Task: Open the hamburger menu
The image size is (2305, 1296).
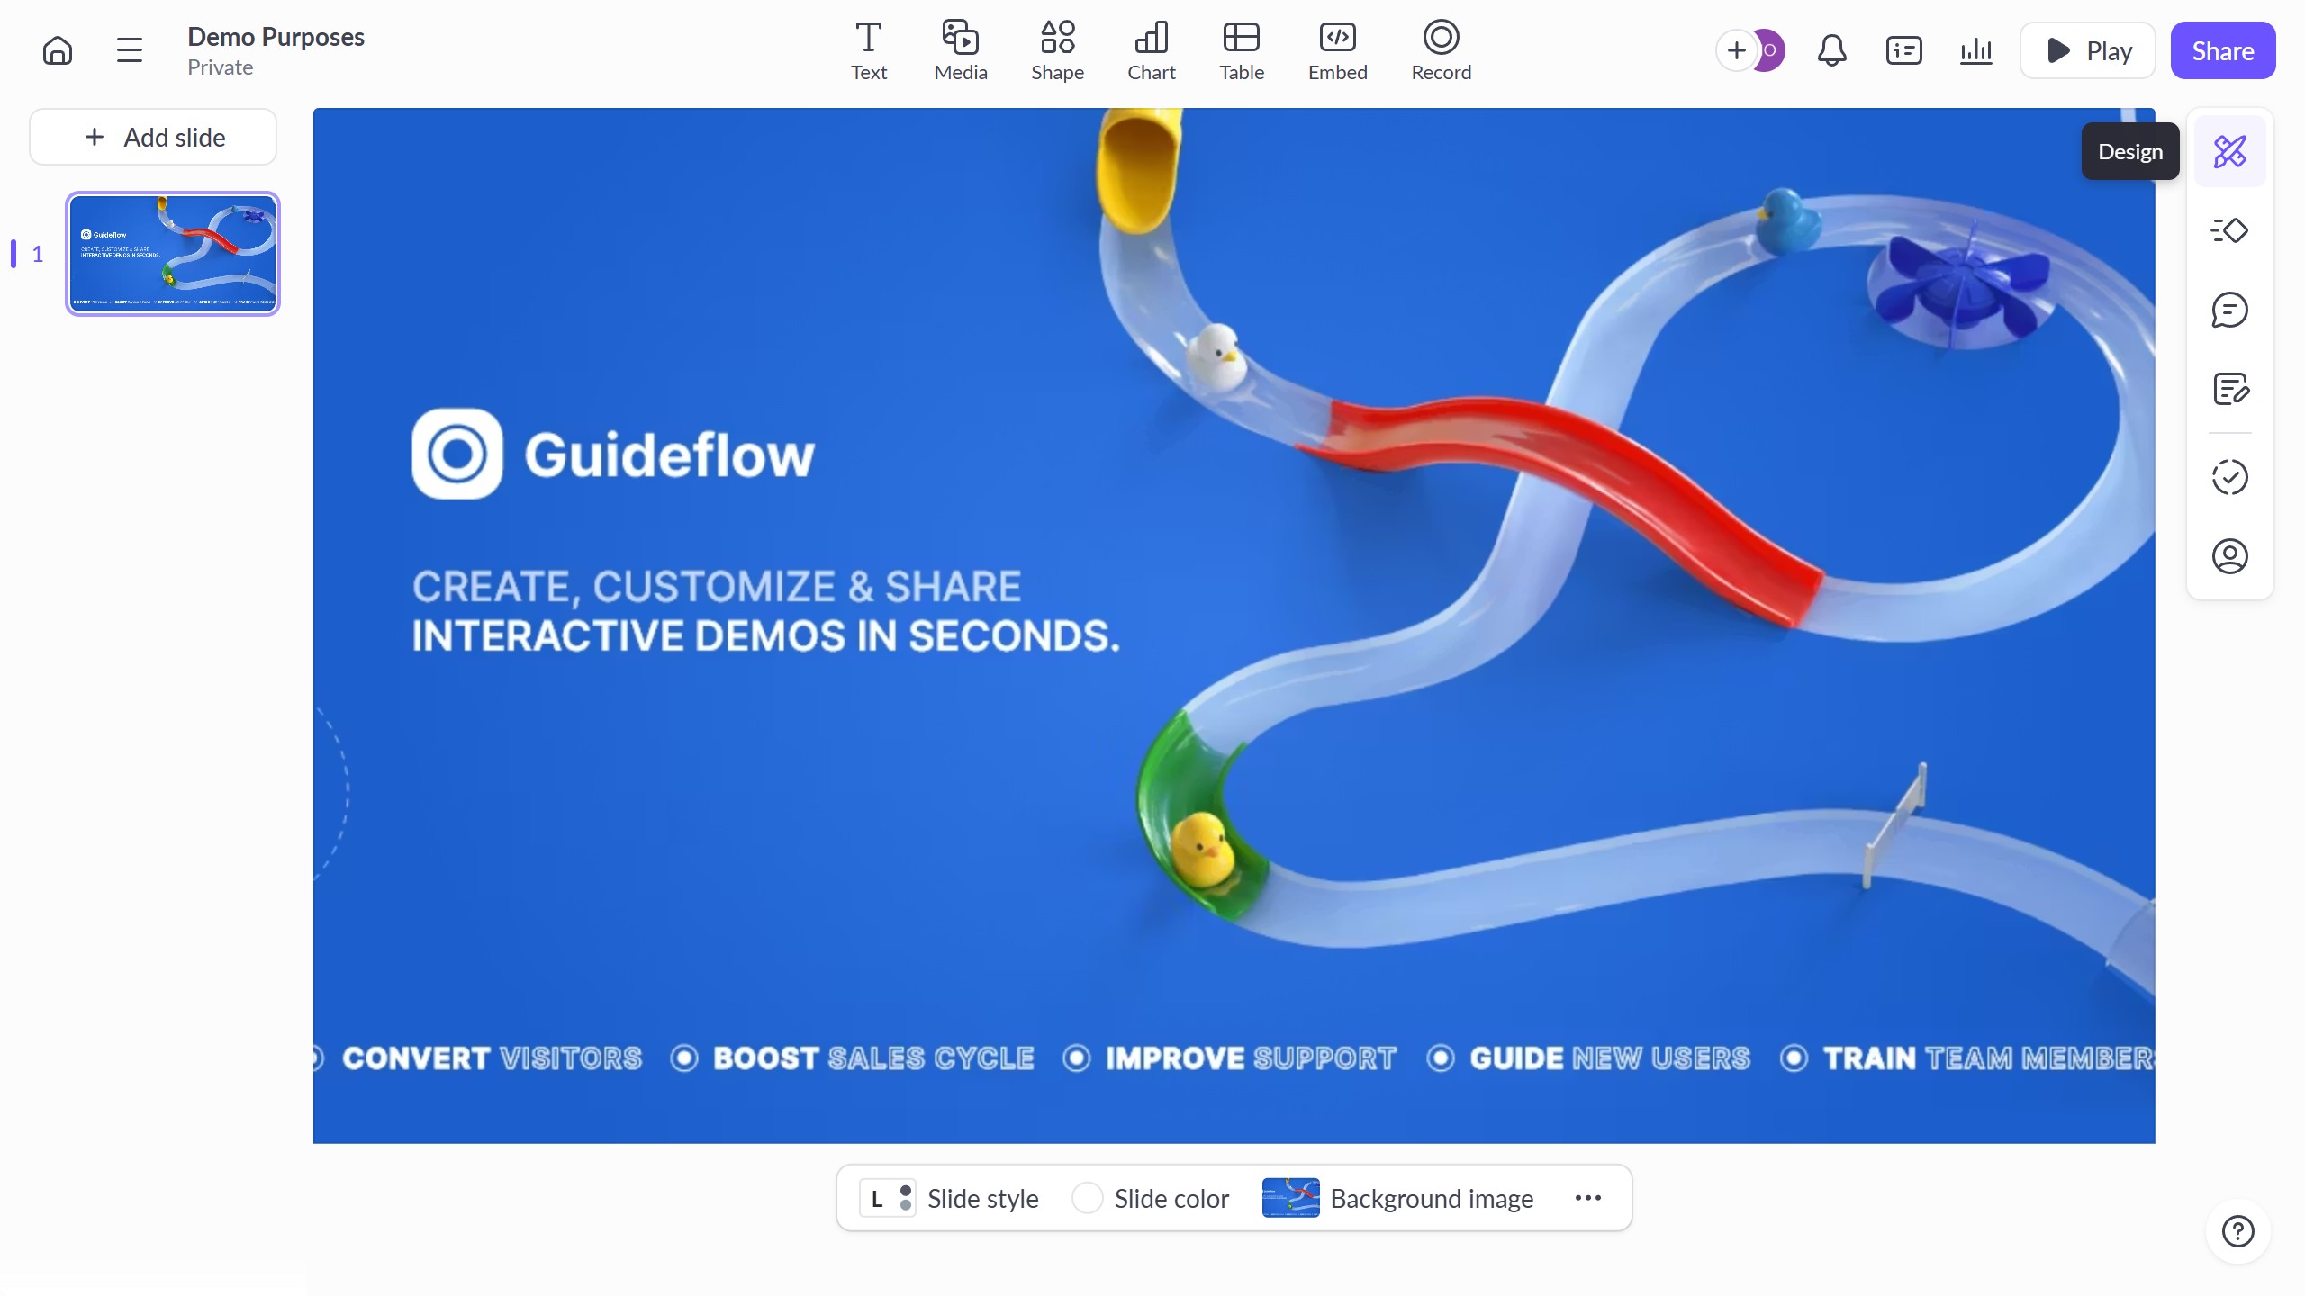Action: click(130, 50)
